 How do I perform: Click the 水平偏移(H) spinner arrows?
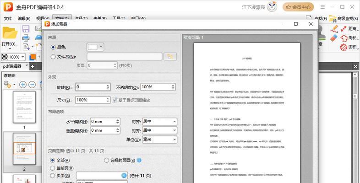tap(118, 122)
